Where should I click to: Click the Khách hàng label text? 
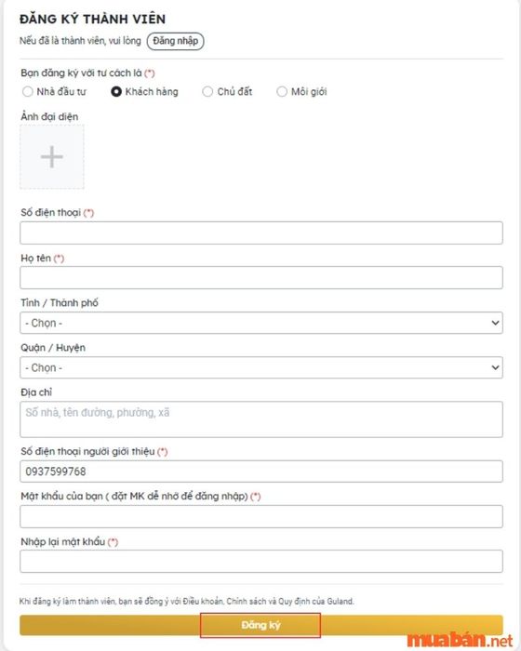tap(152, 92)
